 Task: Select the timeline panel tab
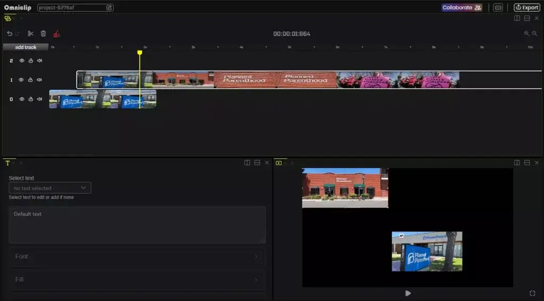tap(7, 19)
